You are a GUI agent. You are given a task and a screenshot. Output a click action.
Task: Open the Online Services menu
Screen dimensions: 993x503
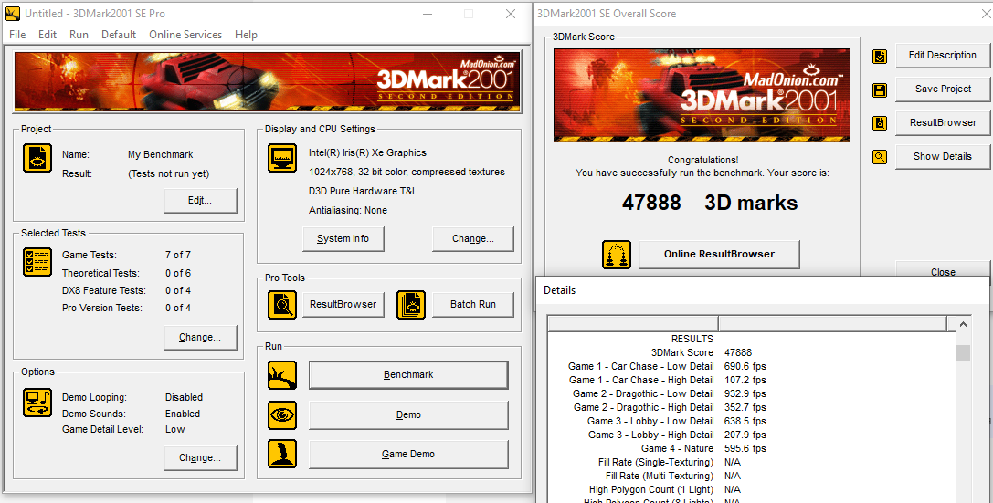coord(185,35)
